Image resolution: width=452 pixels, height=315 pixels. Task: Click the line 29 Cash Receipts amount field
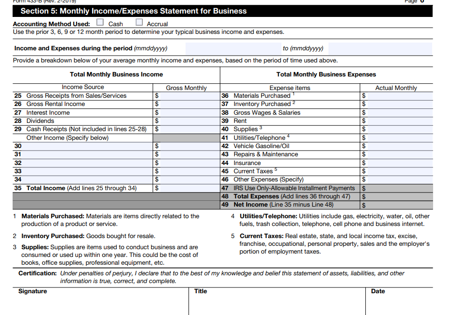point(189,129)
